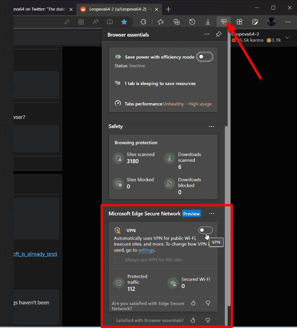Click the Downloads scanned arrow icon
This screenshot has width=297, height=328.
(x=170, y=158)
